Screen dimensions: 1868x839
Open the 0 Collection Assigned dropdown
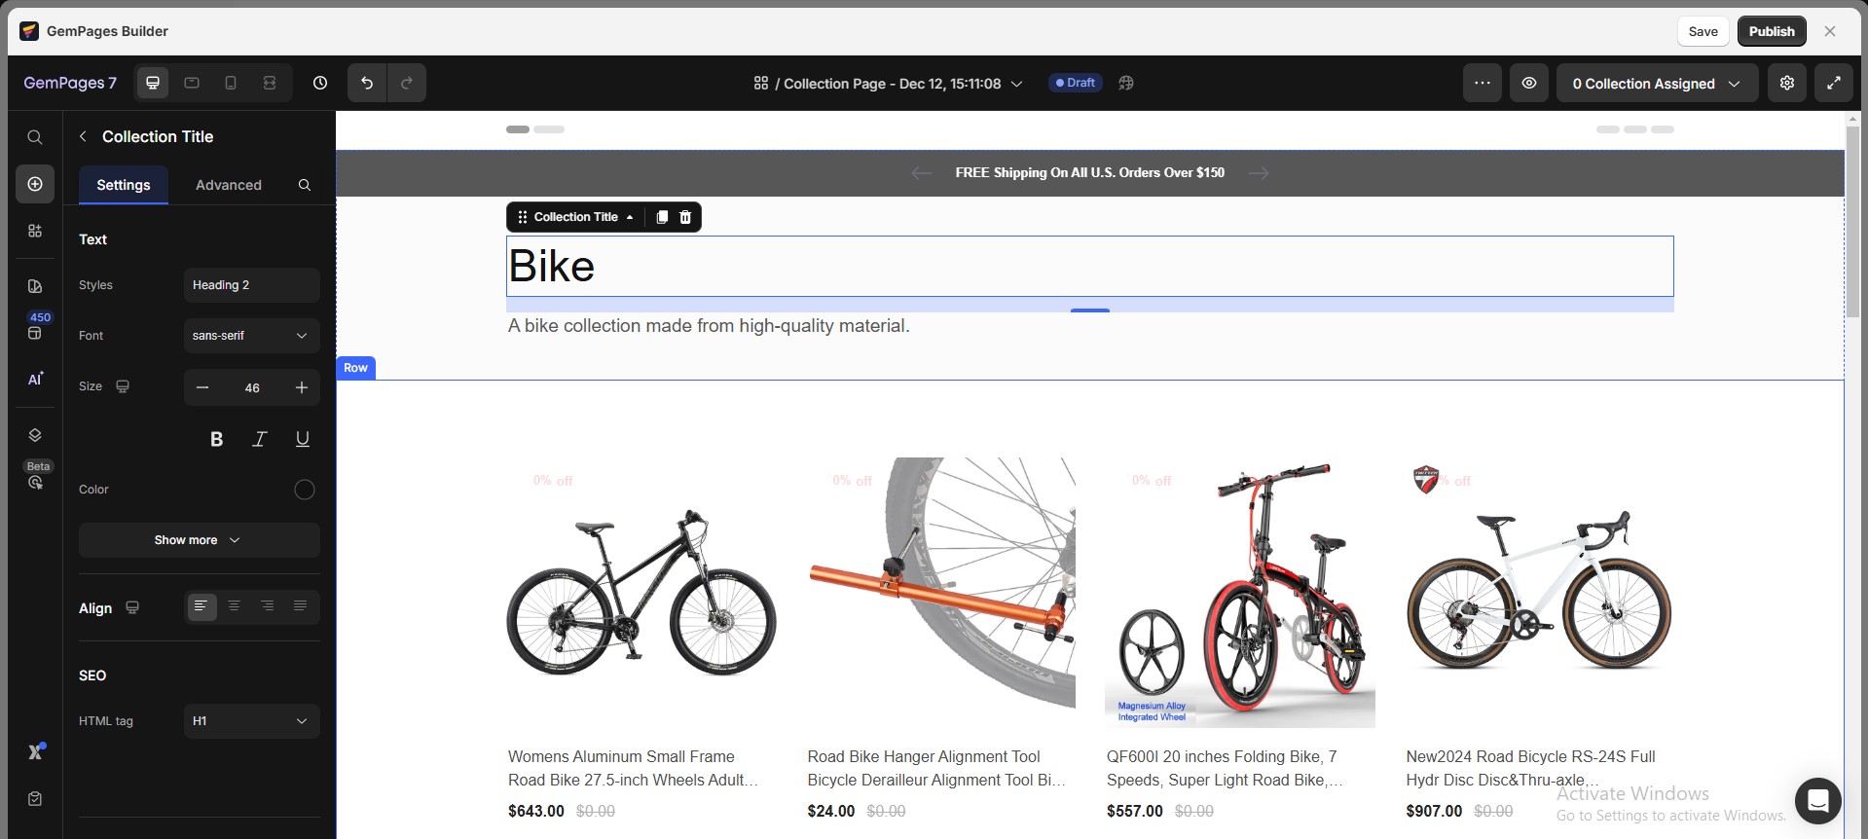(1656, 84)
